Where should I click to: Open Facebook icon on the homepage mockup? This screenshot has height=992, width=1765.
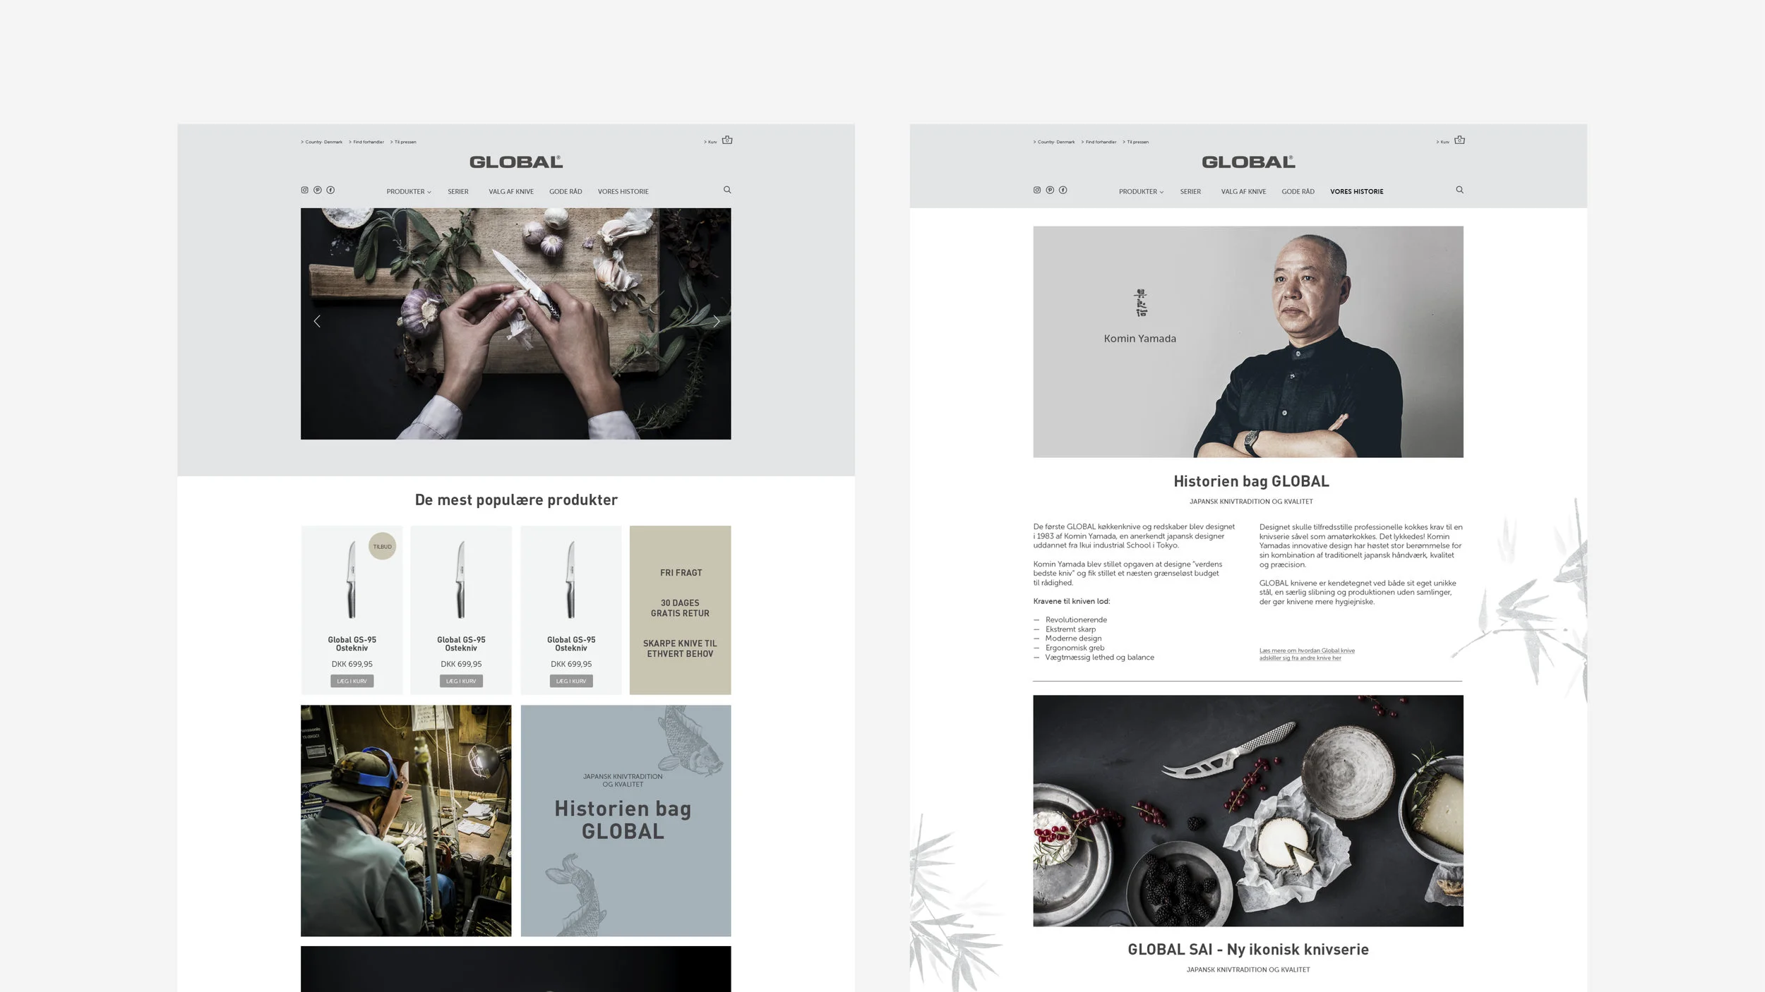[x=330, y=190]
